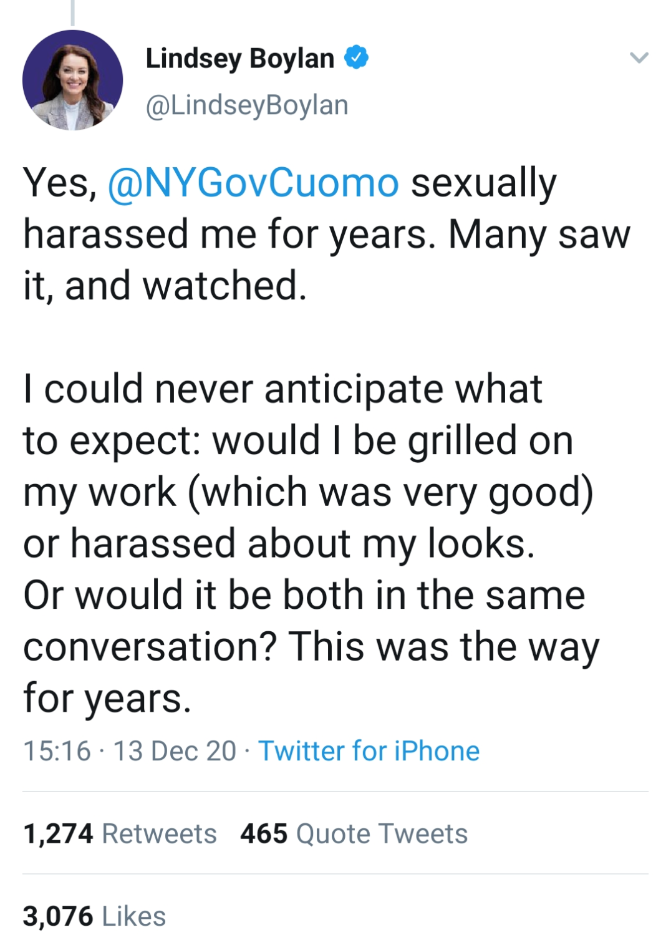Open the @LindseyBoylan handle link
Viewport: 671px width, 950px height.
point(247,105)
